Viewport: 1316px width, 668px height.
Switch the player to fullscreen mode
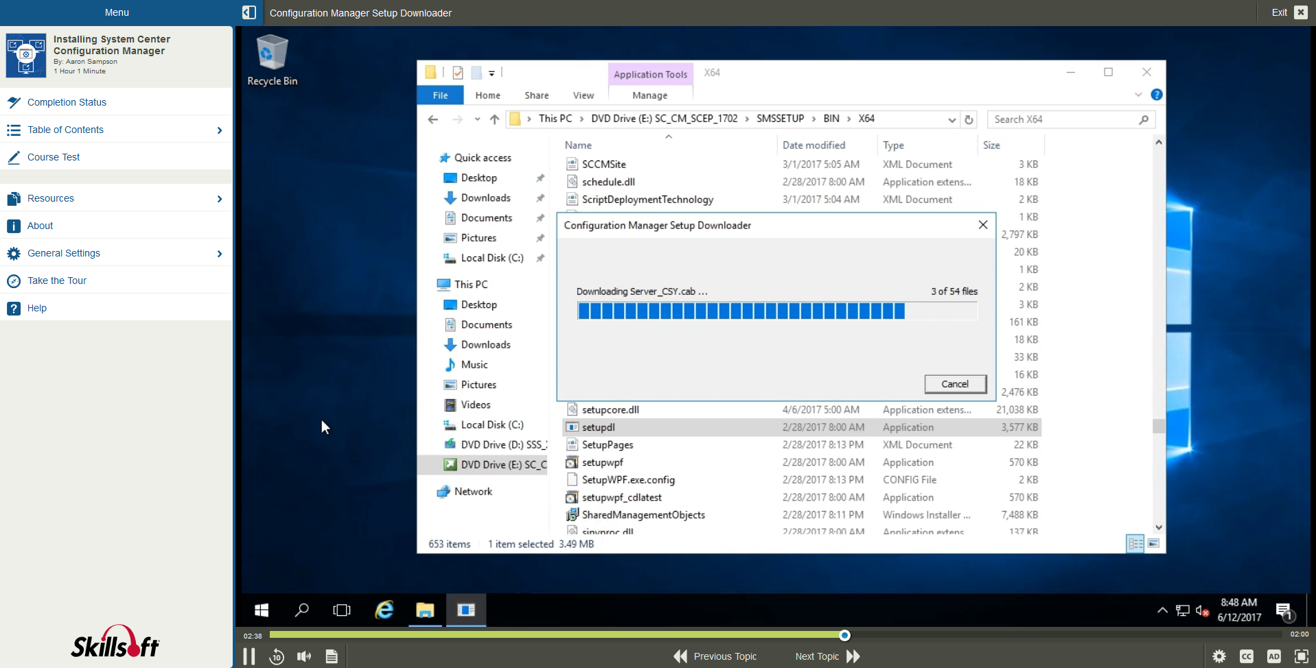[x=1302, y=656]
